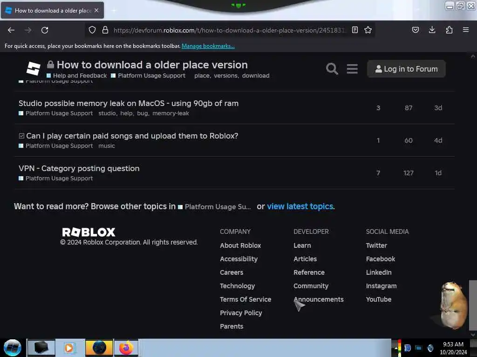Open Terms Of Service link
Screen dimensions: 477x357
point(245,299)
